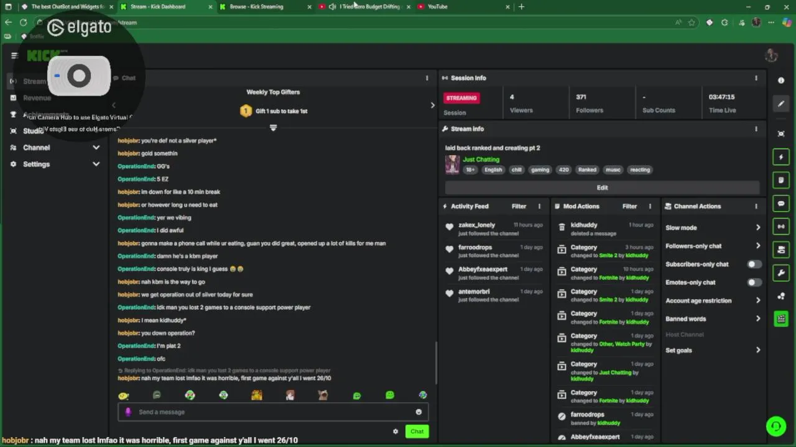
Task: Click the 420 stream tag
Action: (563, 169)
